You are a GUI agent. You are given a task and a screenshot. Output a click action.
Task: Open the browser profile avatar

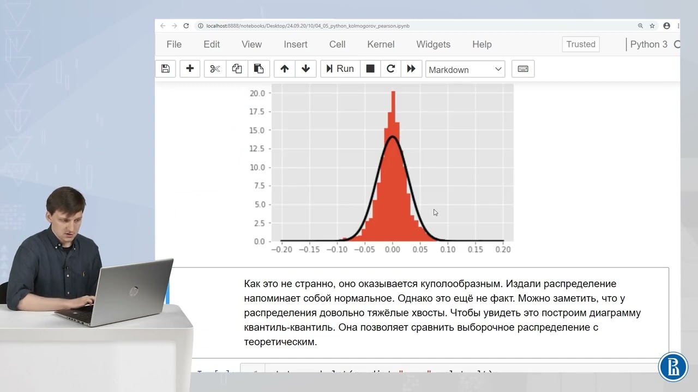coord(666,26)
